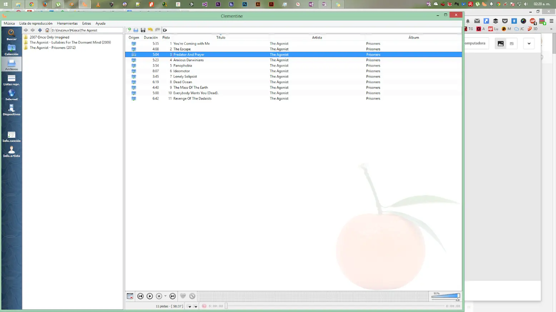The width and height of the screenshot is (556, 312).
Task: Start playback with the play button
Action: pyautogui.click(x=150, y=296)
